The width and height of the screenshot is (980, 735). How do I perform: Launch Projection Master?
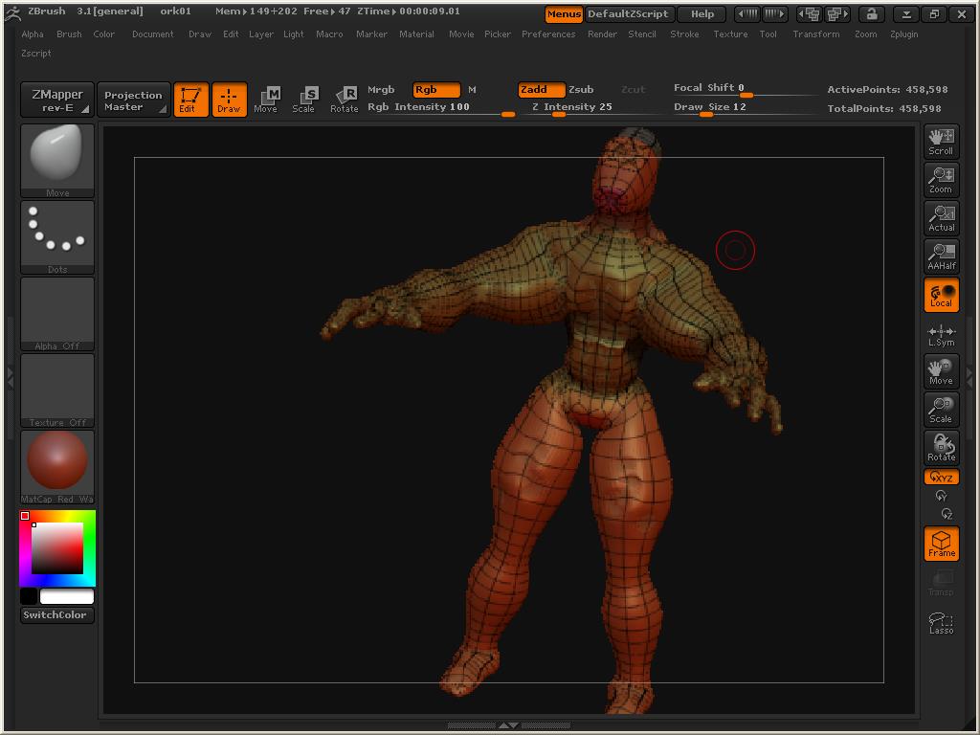(134, 100)
